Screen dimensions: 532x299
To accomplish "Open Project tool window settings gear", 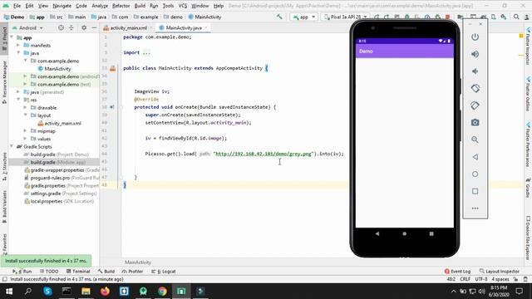I will pyautogui.click(x=84, y=27).
